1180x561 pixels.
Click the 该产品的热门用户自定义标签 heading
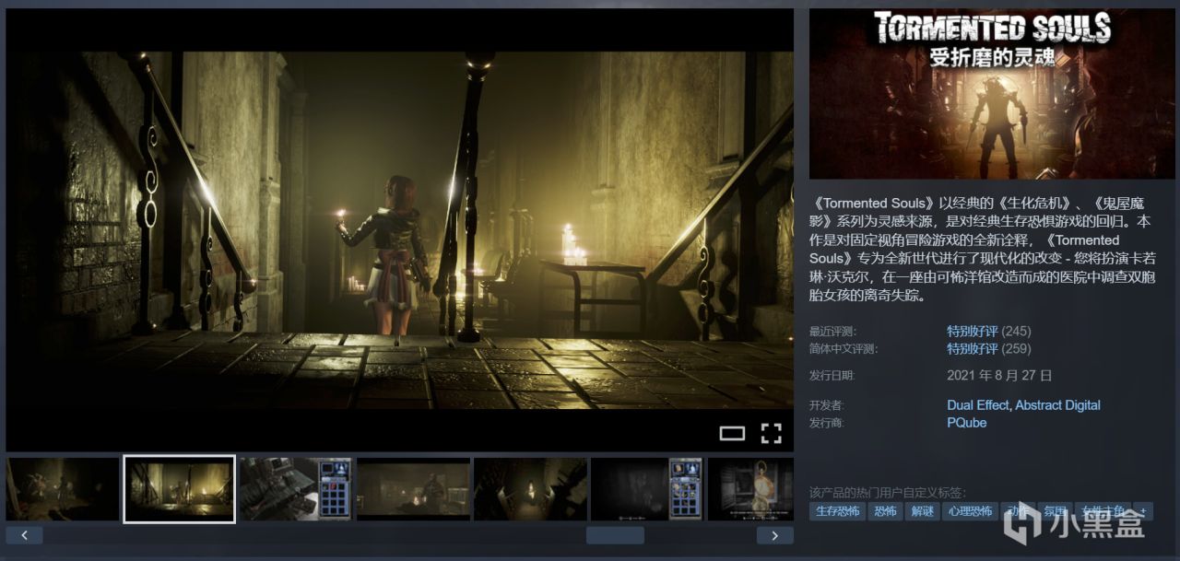coord(888,492)
